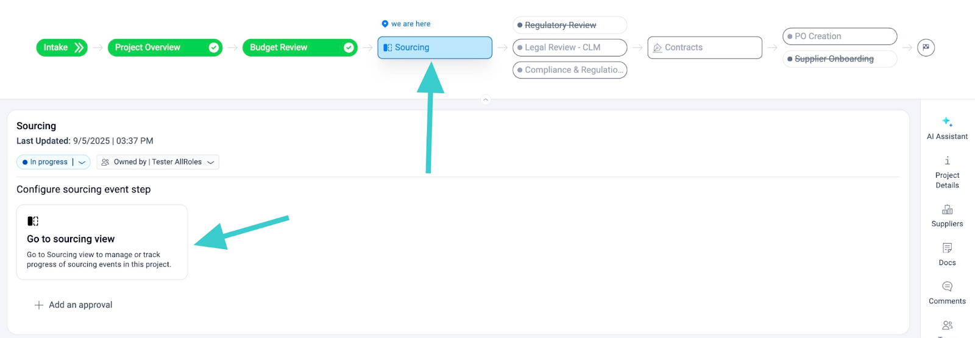Open the Legal Review - CLM step
The image size is (975, 338).
click(570, 48)
